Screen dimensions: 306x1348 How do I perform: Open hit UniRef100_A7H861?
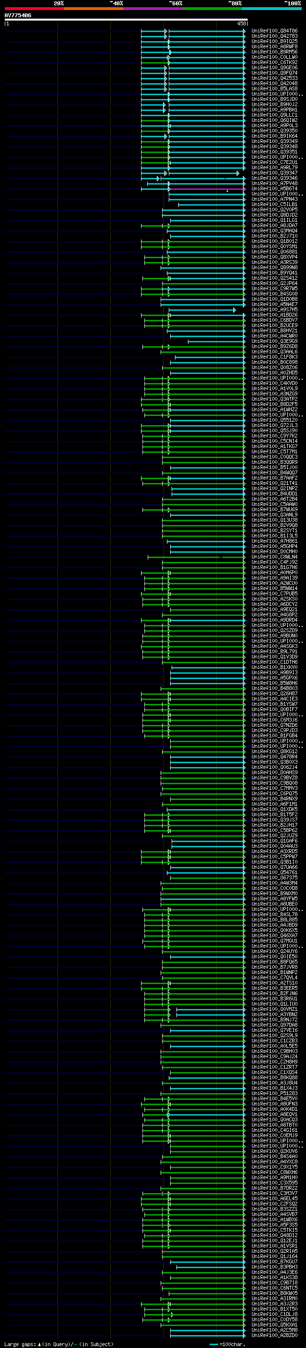click(274, 541)
